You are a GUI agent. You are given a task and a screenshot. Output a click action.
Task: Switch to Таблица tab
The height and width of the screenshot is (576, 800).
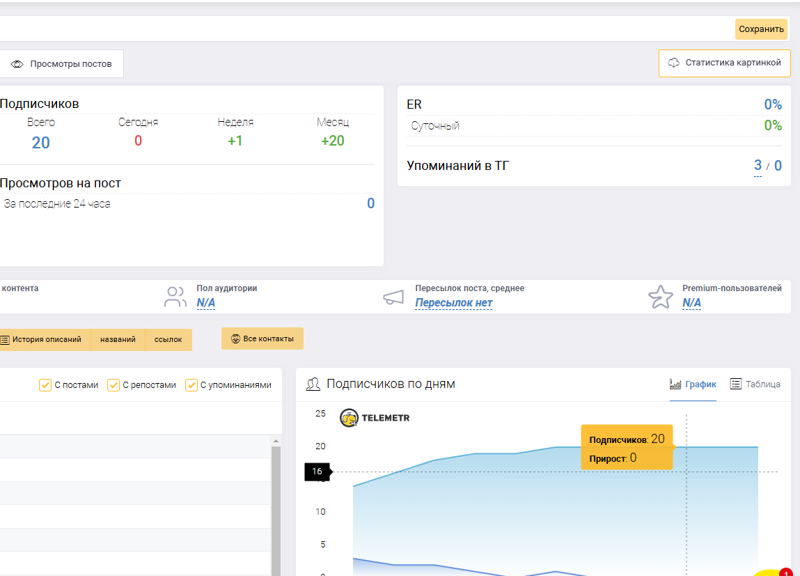[x=755, y=384]
